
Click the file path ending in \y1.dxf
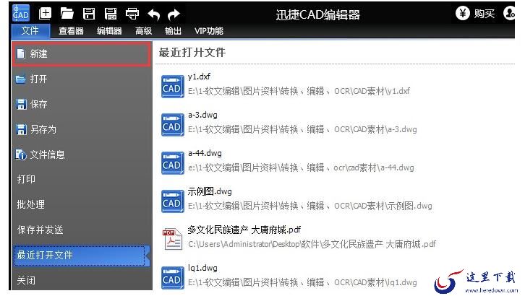[299, 91]
